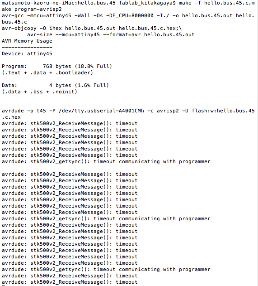Click the (.data + .bss + .noinit) line
Image resolution: width=258 pixels, height=286 pixels.
(39, 92)
